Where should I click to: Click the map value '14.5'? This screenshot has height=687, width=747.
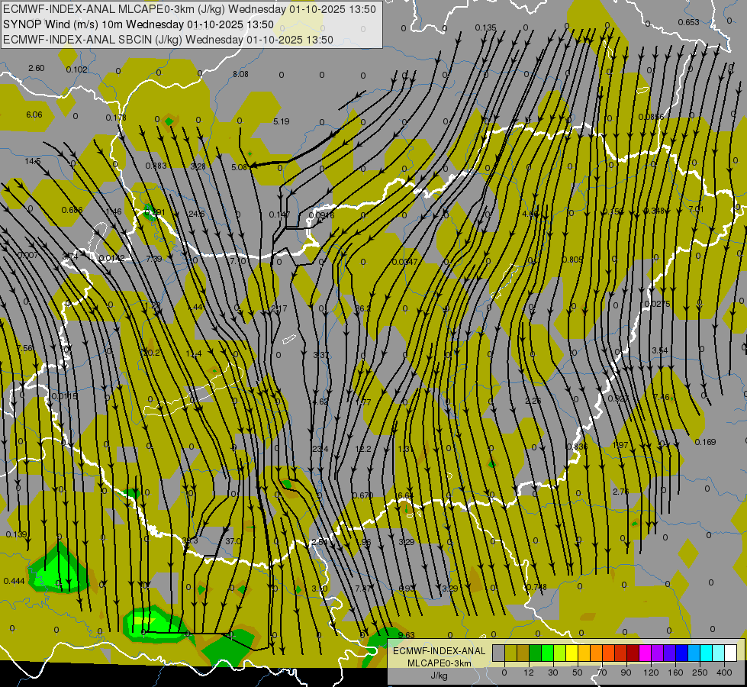tap(33, 161)
